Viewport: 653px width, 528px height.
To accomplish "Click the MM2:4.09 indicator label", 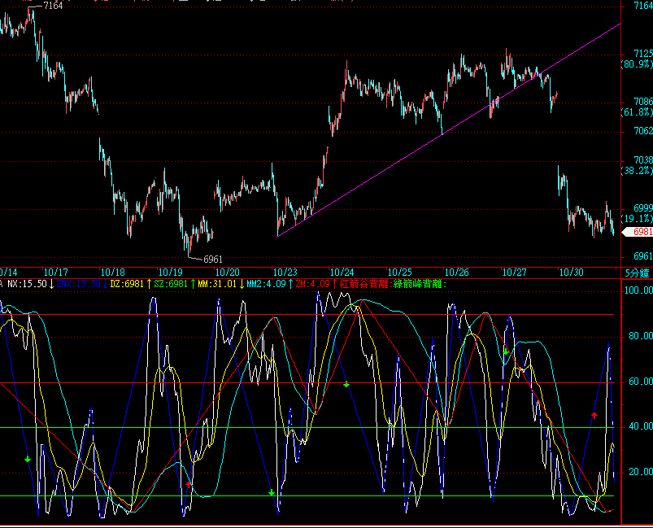I will point(266,284).
